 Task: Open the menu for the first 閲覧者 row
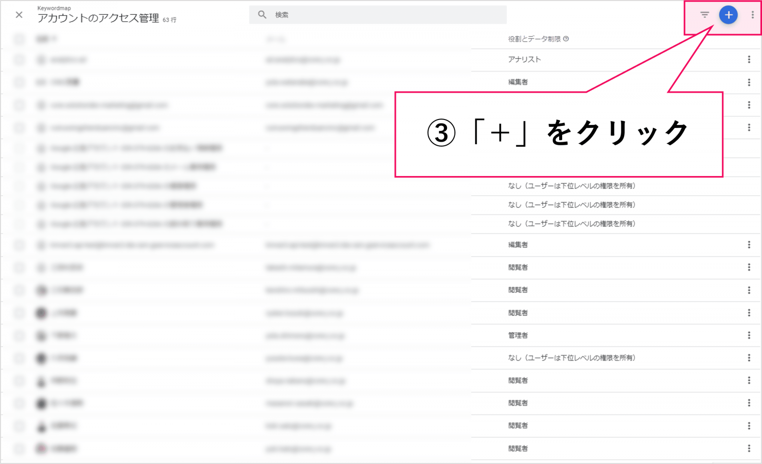tap(749, 267)
